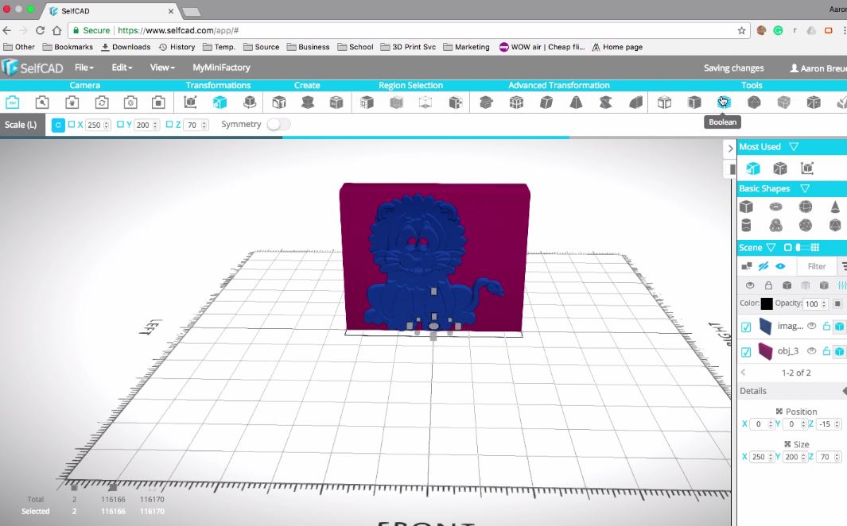Open the 3D Print Svc bookmark folder
The image size is (847, 526).
click(408, 47)
